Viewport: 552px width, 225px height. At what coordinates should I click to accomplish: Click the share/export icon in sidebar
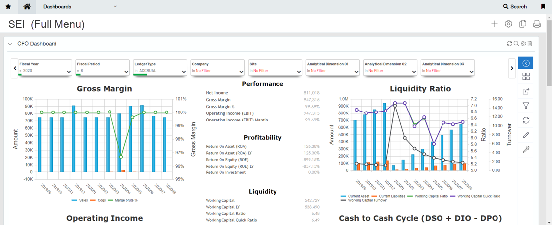coord(526,91)
